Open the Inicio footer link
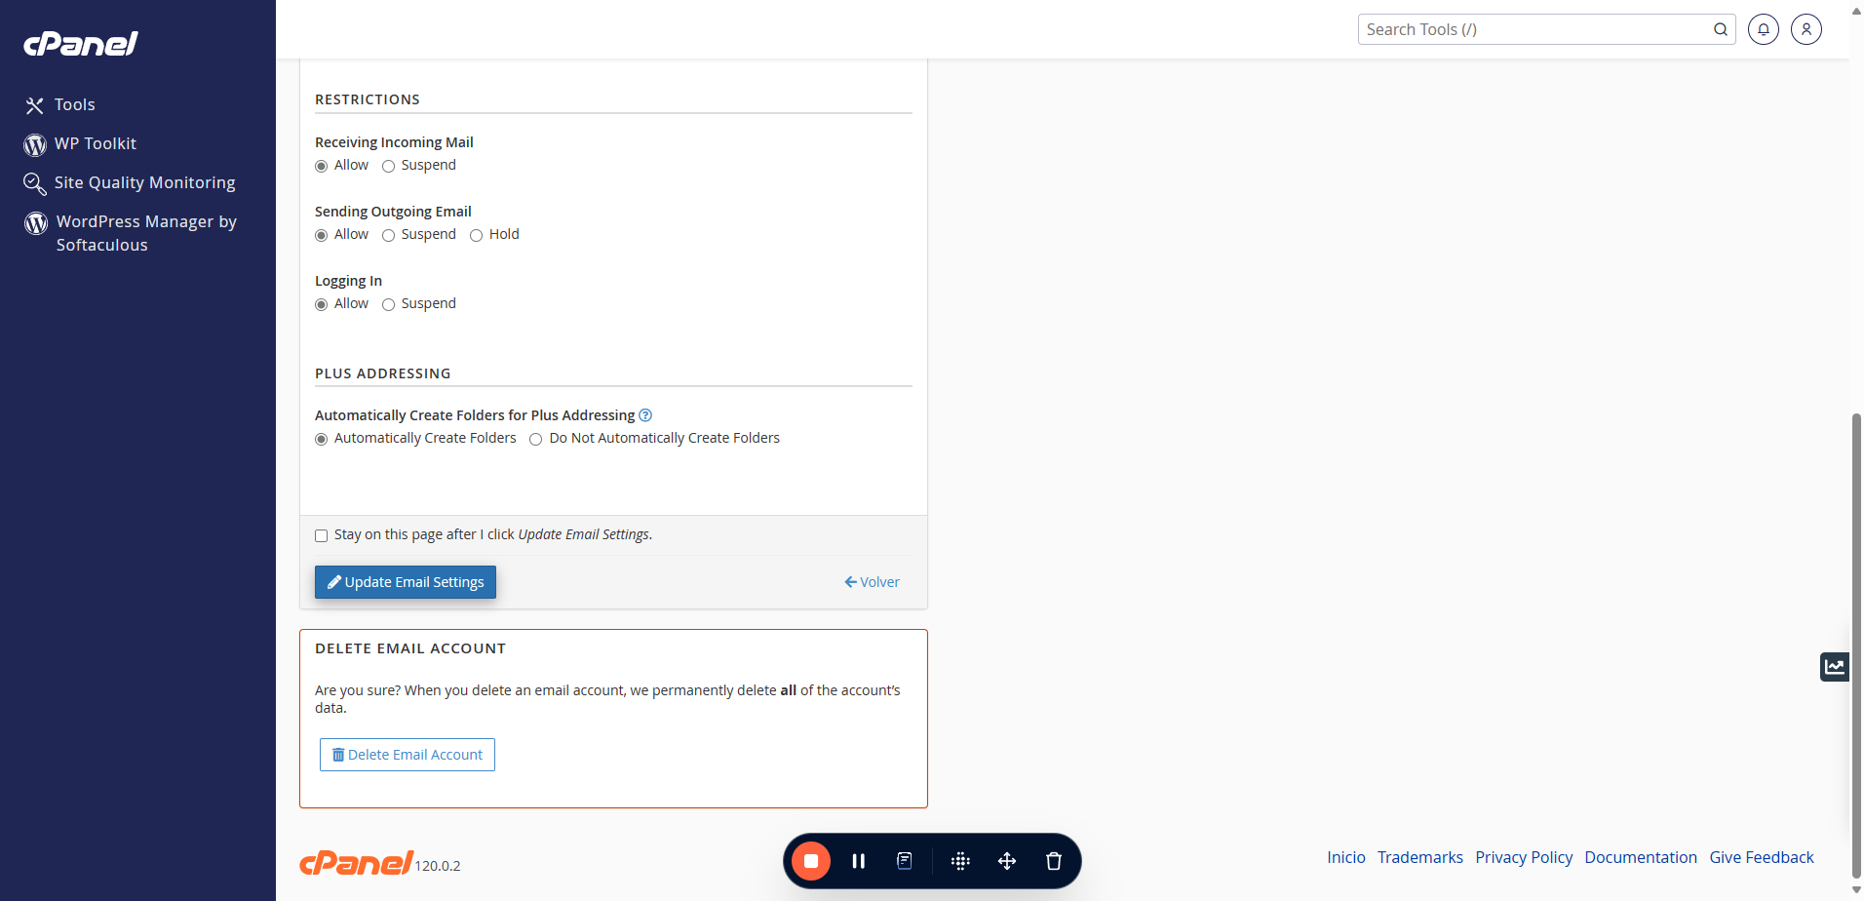The image size is (1864, 901). 1346,857
